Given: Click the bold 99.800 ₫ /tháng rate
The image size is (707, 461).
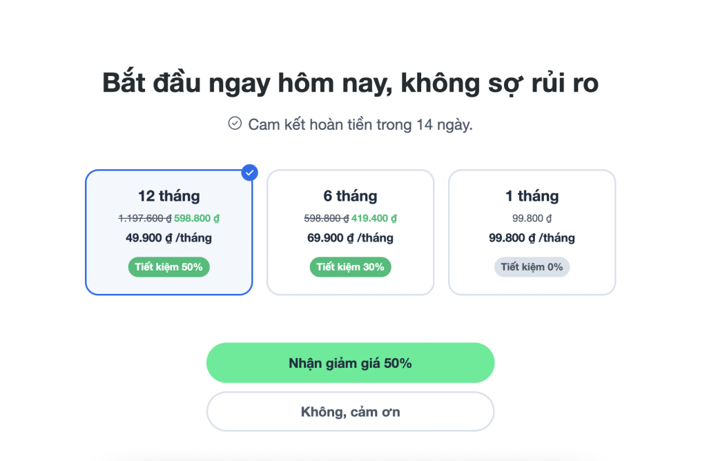Looking at the screenshot, I should point(532,238).
